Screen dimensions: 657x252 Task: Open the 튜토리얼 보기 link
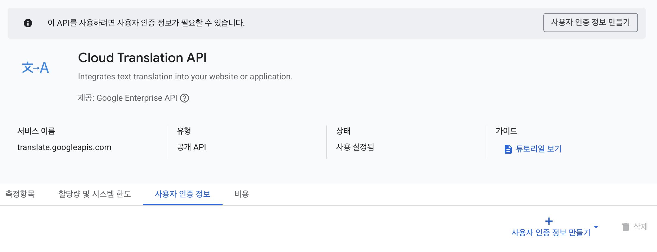(539, 149)
